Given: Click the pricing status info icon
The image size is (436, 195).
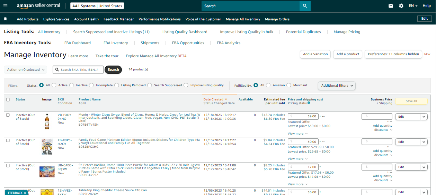Looking at the screenshot, I should (x=309, y=103).
